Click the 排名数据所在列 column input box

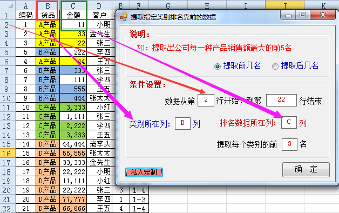point(289,123)
